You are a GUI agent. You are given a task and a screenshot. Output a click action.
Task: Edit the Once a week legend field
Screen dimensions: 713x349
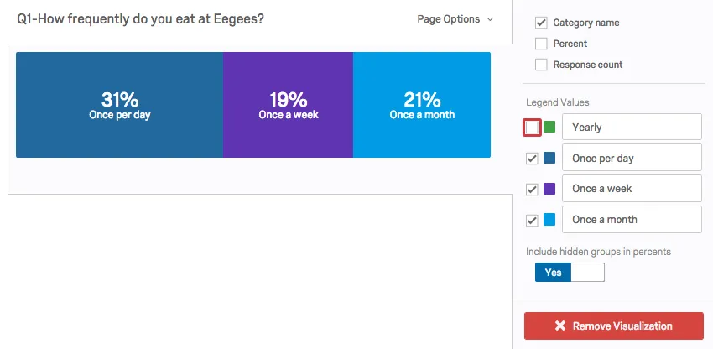(x=631, y=190)
